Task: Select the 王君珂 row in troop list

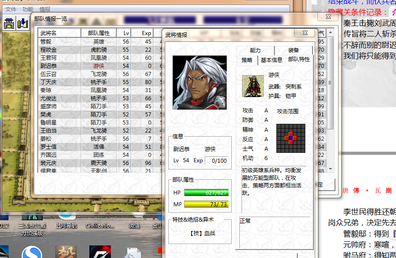Action: pos(100,58)
